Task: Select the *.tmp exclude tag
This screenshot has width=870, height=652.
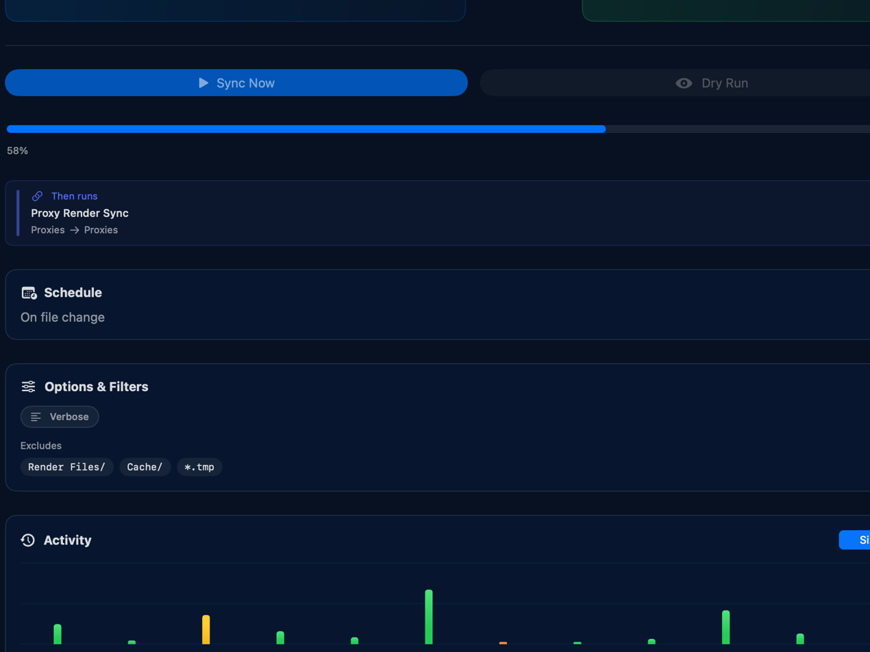Action: tap(199, 467)
